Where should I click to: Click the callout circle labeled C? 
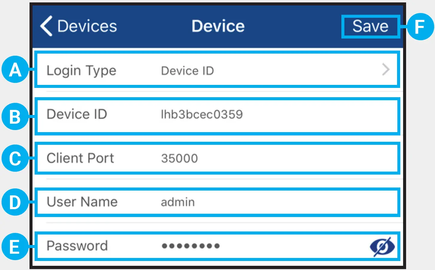[15, 158]
